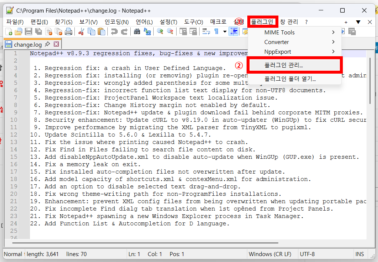Click the Save All toolbar icon

tap(39, 31)
